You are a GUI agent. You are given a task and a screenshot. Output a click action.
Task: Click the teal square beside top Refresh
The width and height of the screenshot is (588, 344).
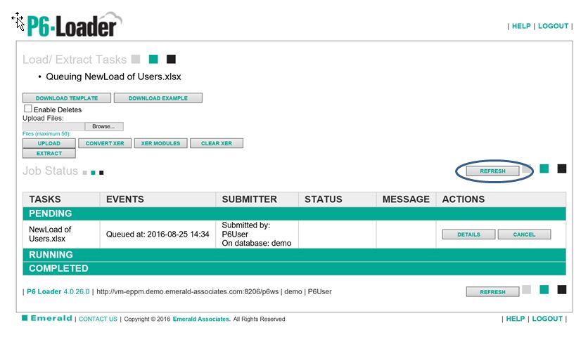point(544,168)
